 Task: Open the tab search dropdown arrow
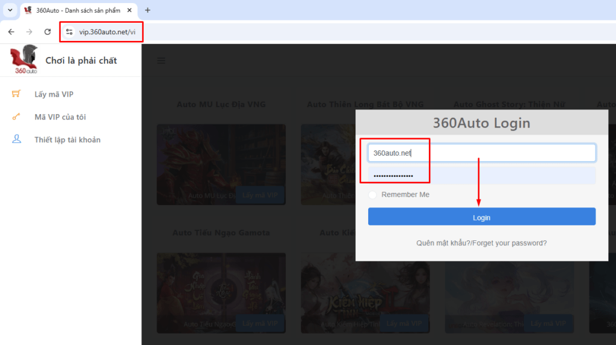(x=10, y=10)
